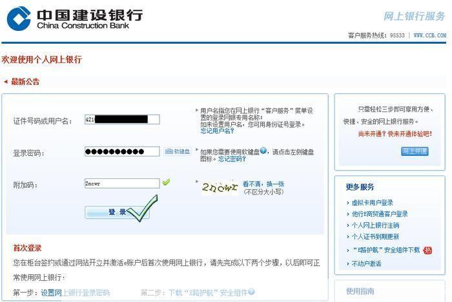Click the 登录 button
This screenshot has height=302, width=452.
coord(117,212)
